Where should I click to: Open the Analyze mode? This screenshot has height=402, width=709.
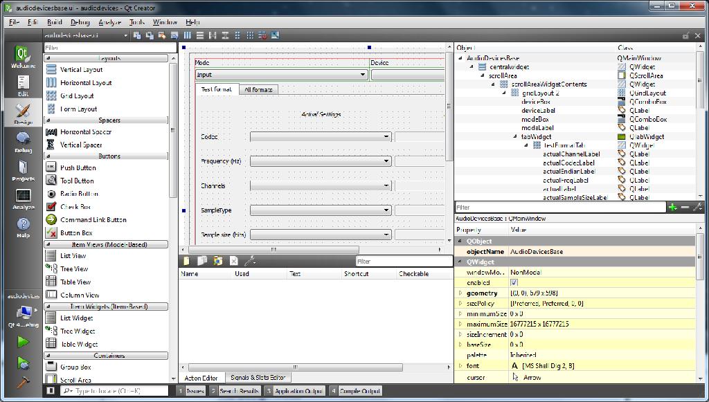click(23, 199)
